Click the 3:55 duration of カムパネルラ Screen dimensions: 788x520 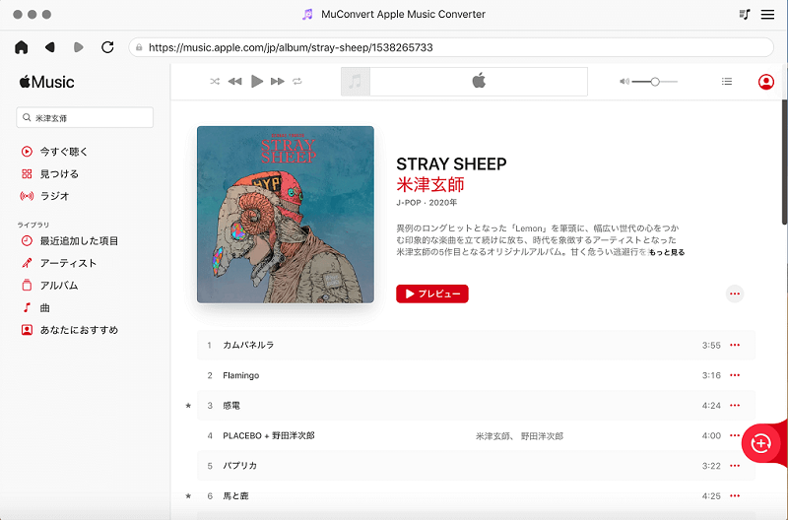coord(711,345)
